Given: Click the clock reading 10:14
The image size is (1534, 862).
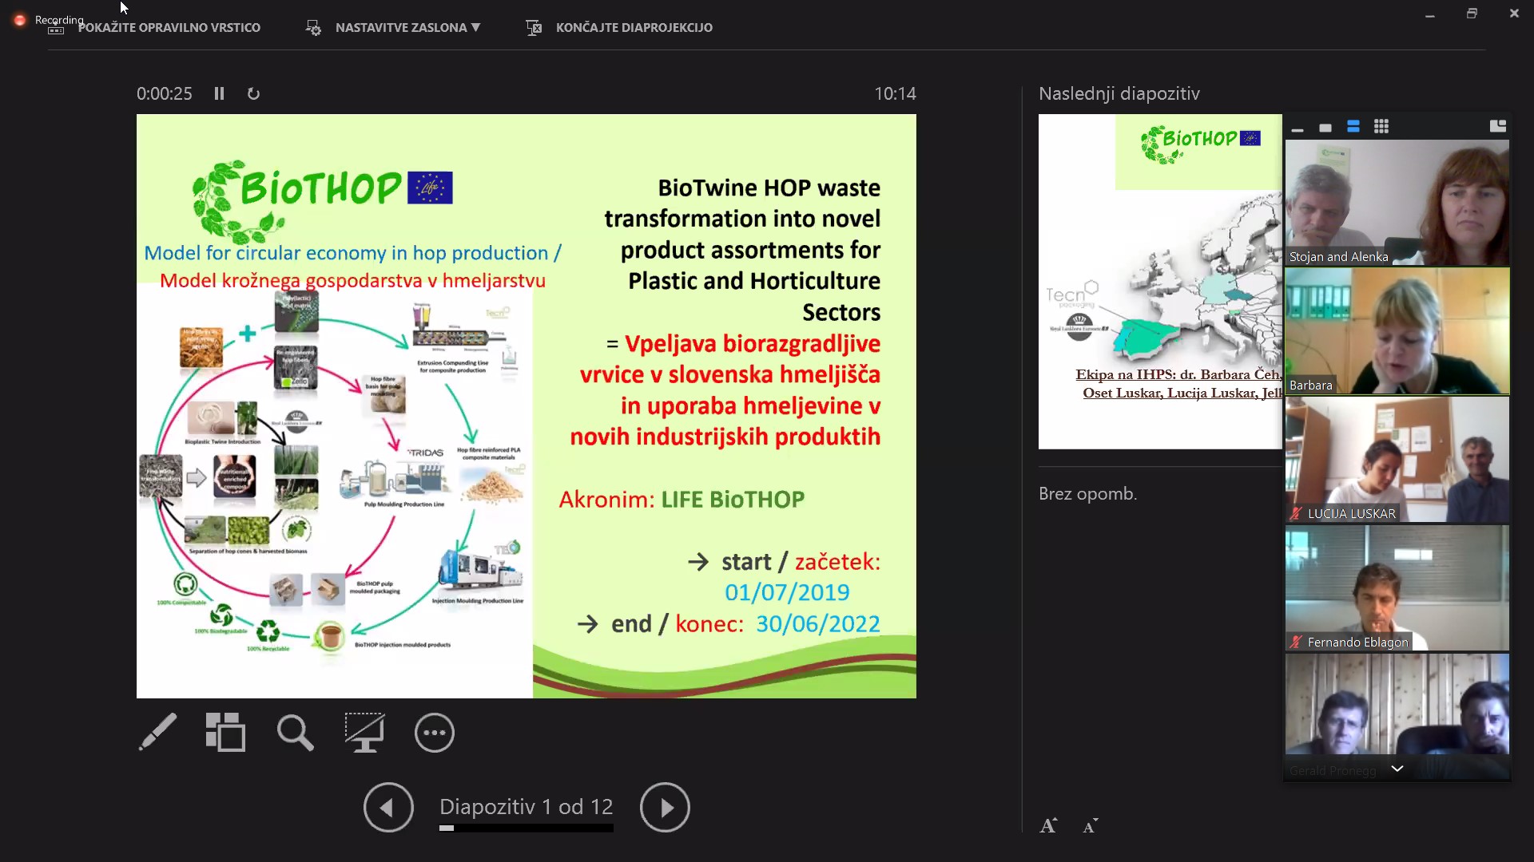Looking at the screenshot, I should [895, 93].
